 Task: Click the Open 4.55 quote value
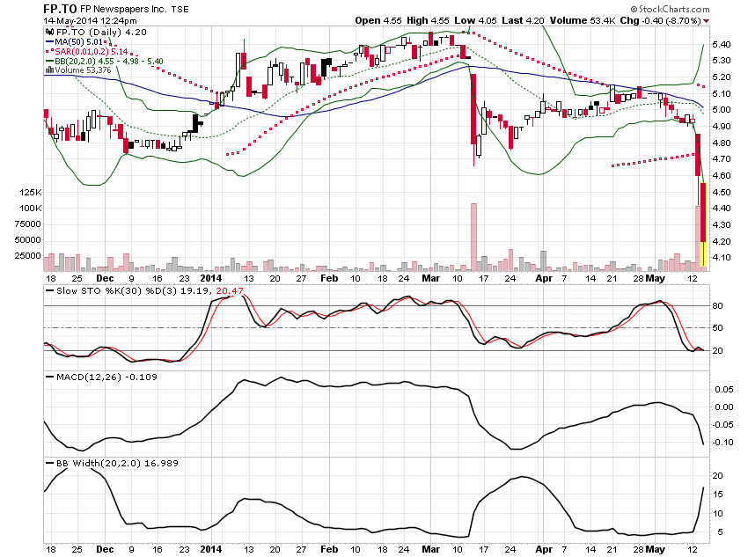click(378, 20)
